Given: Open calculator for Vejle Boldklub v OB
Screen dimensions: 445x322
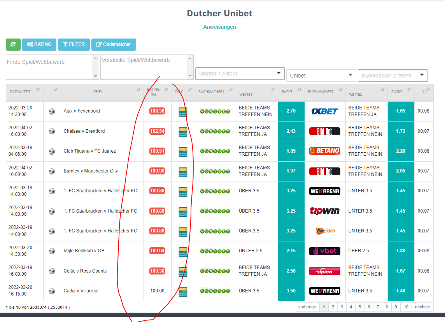Looking at the screenshot, I should pos(182,252).
